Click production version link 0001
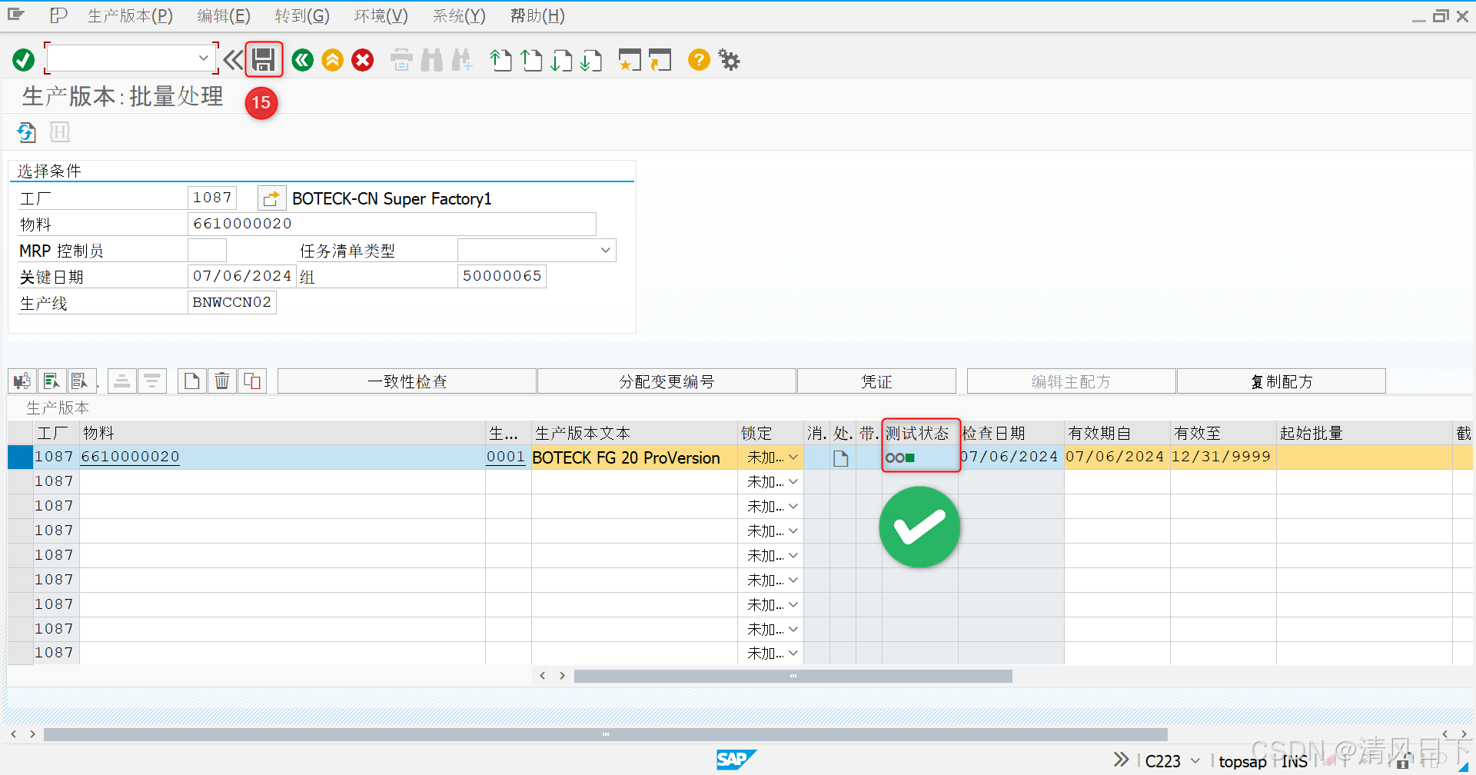The height and width of the screenshot is (775, 1476). coord(506,457)
